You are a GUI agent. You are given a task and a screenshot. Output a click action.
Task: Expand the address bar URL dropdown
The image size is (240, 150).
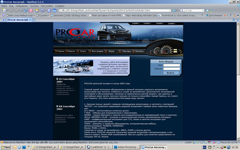point(169,10)
